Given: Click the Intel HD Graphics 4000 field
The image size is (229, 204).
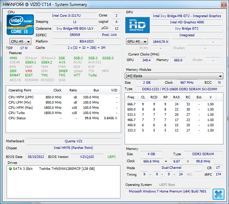Looking at the screenshot, I should click(x=187, y=22).
